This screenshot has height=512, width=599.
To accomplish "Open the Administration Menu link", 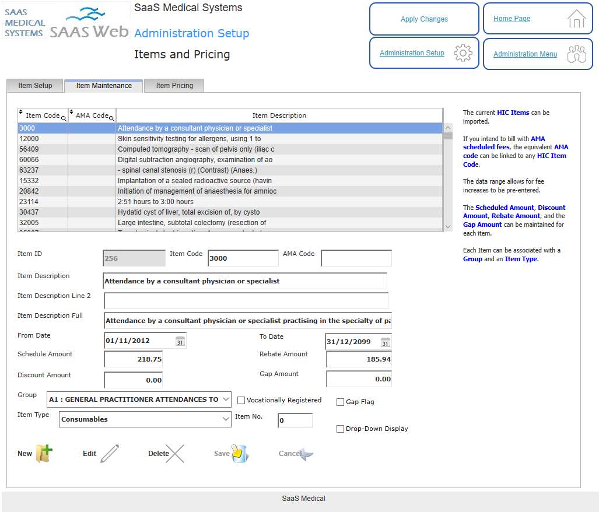I will pos(525,54).
